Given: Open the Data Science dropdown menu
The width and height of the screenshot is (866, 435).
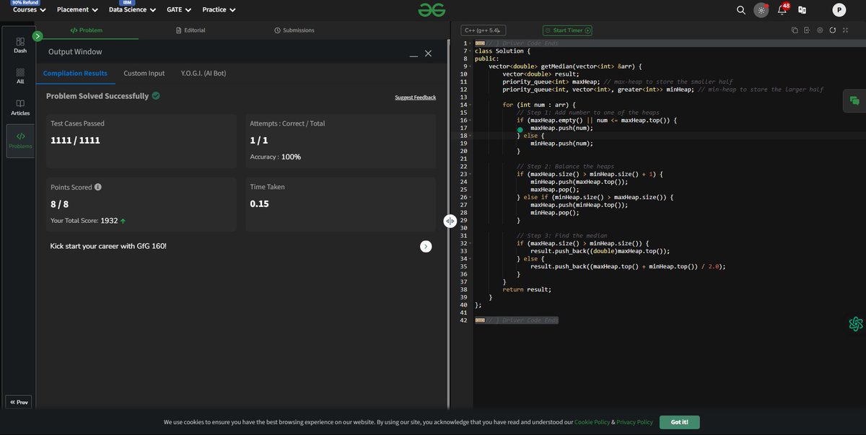Looking at the screenshot, I should coord(132,10).
